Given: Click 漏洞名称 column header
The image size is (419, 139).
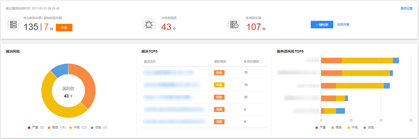Looking at the screenshot, I should pos(150,62).
